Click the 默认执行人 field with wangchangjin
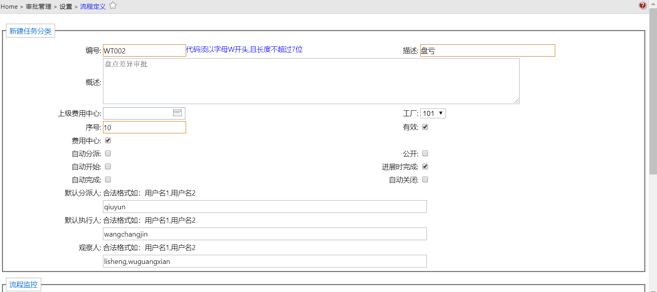The image size is (657, 292). pyautogui.click(x=265, y=234)
